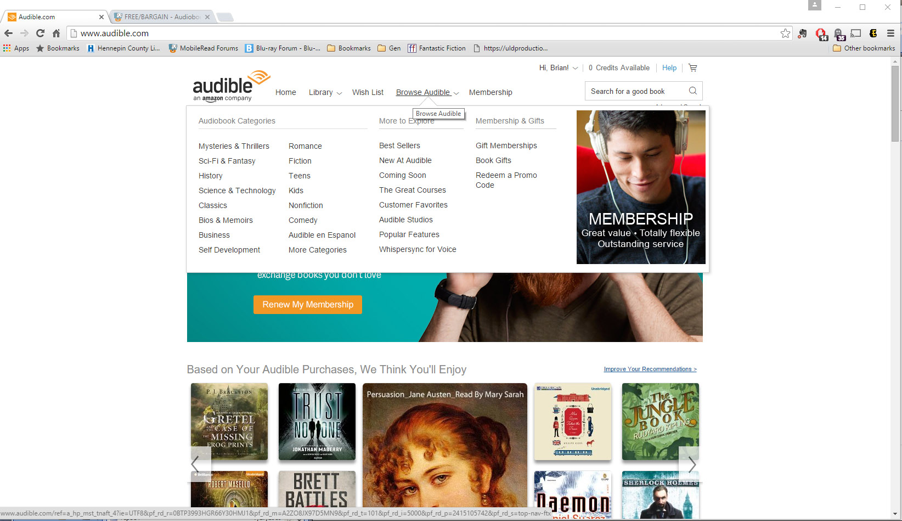902x521 pixels.
Task: Open the Gretel Missing Frog Prints cover
Action: (229, 422)
